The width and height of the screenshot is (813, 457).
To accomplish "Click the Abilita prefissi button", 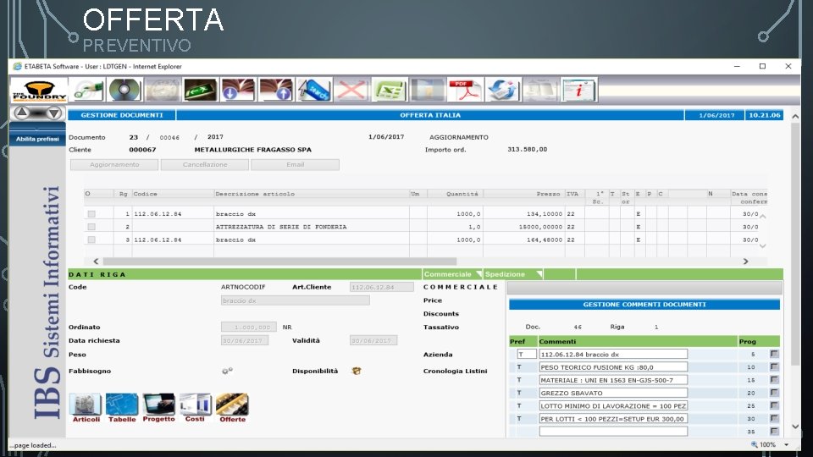I will 37,139.
